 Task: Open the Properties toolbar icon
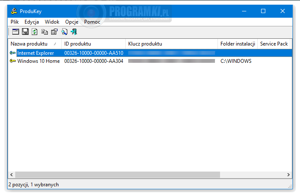pos(54,32)
